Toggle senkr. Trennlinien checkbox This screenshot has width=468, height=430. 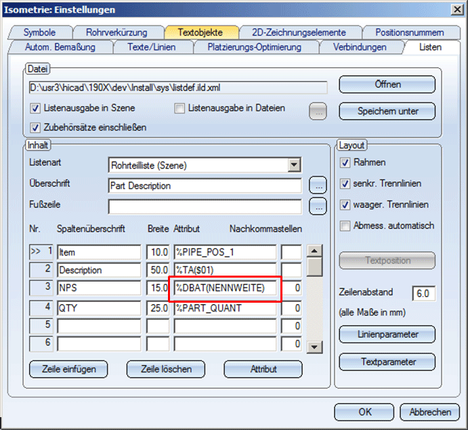[345, 184]
